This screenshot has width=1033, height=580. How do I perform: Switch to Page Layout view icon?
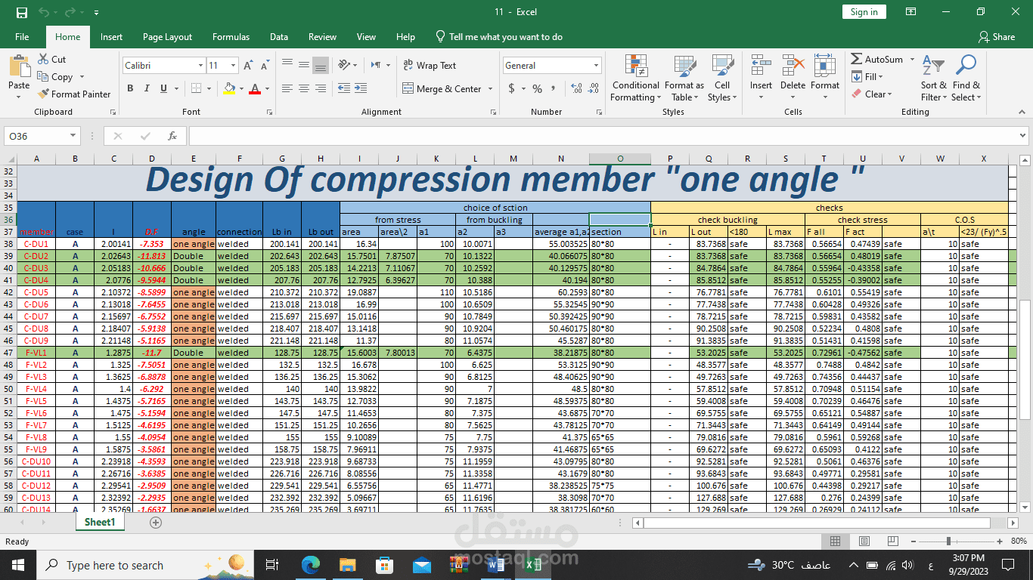tap(864, 541)
